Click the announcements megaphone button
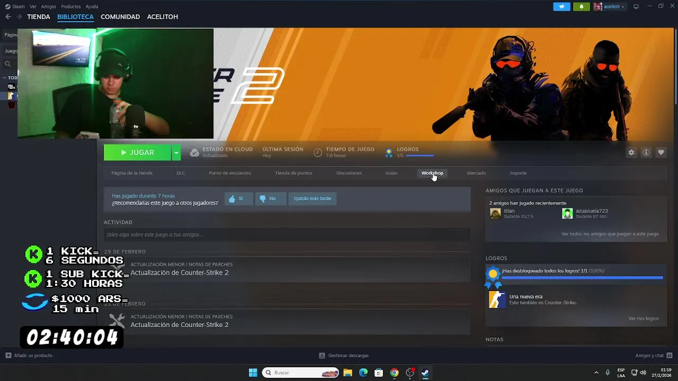The image size is (678, 381). click(561, 6)
